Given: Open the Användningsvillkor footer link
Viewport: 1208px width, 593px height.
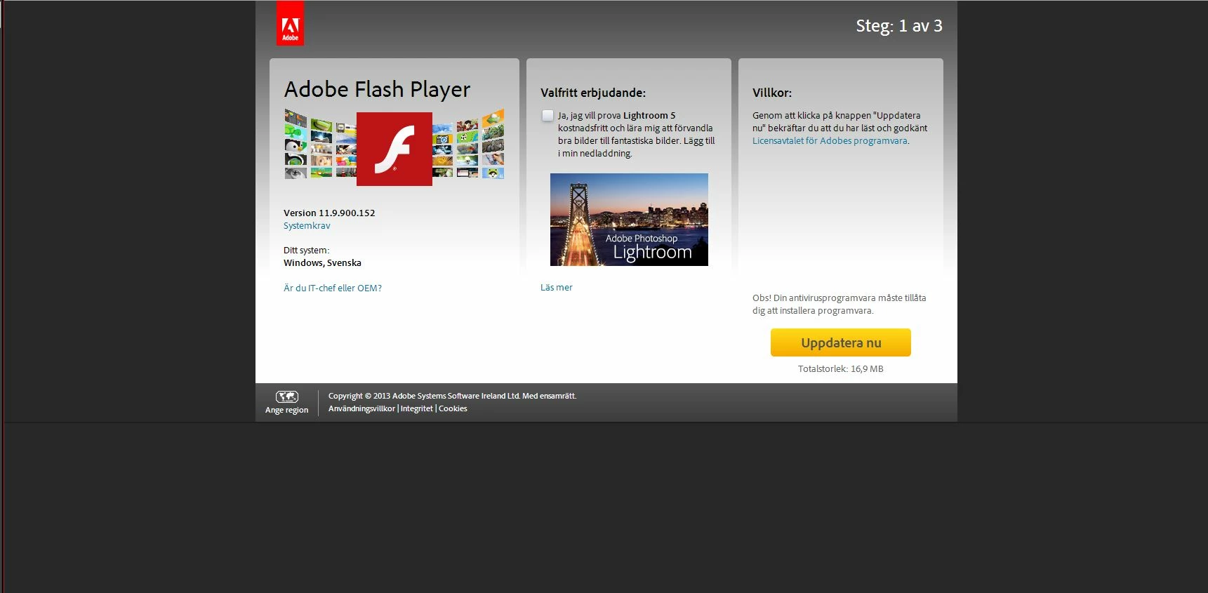Looking at the screenshot, I should (x=361, y=408).
